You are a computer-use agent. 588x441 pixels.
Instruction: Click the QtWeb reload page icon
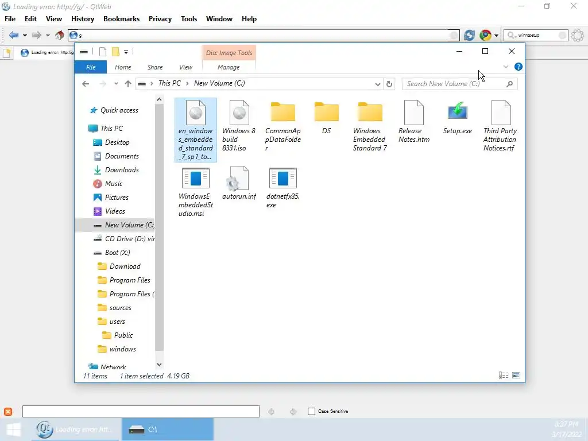pos(469,35)
